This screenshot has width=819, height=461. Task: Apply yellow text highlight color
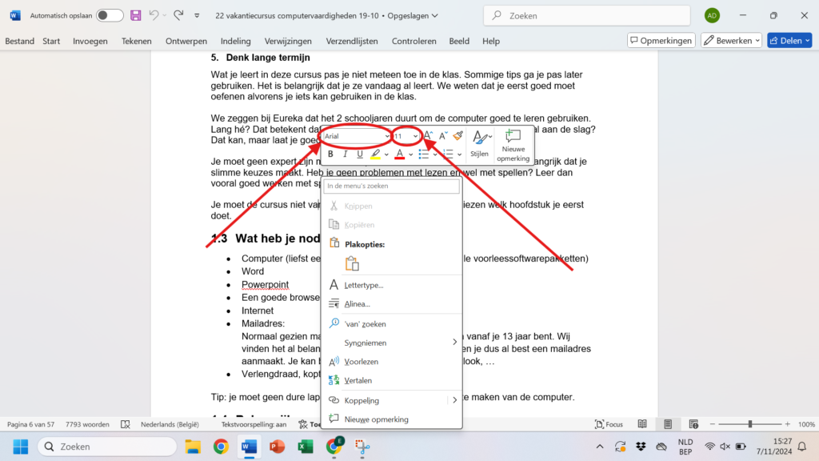(x=375, y=154)
